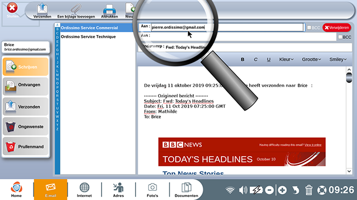Viewport: 357px width, 200px height.
Task: Toggle bold formatting with B button
Action: pos(242,59)
